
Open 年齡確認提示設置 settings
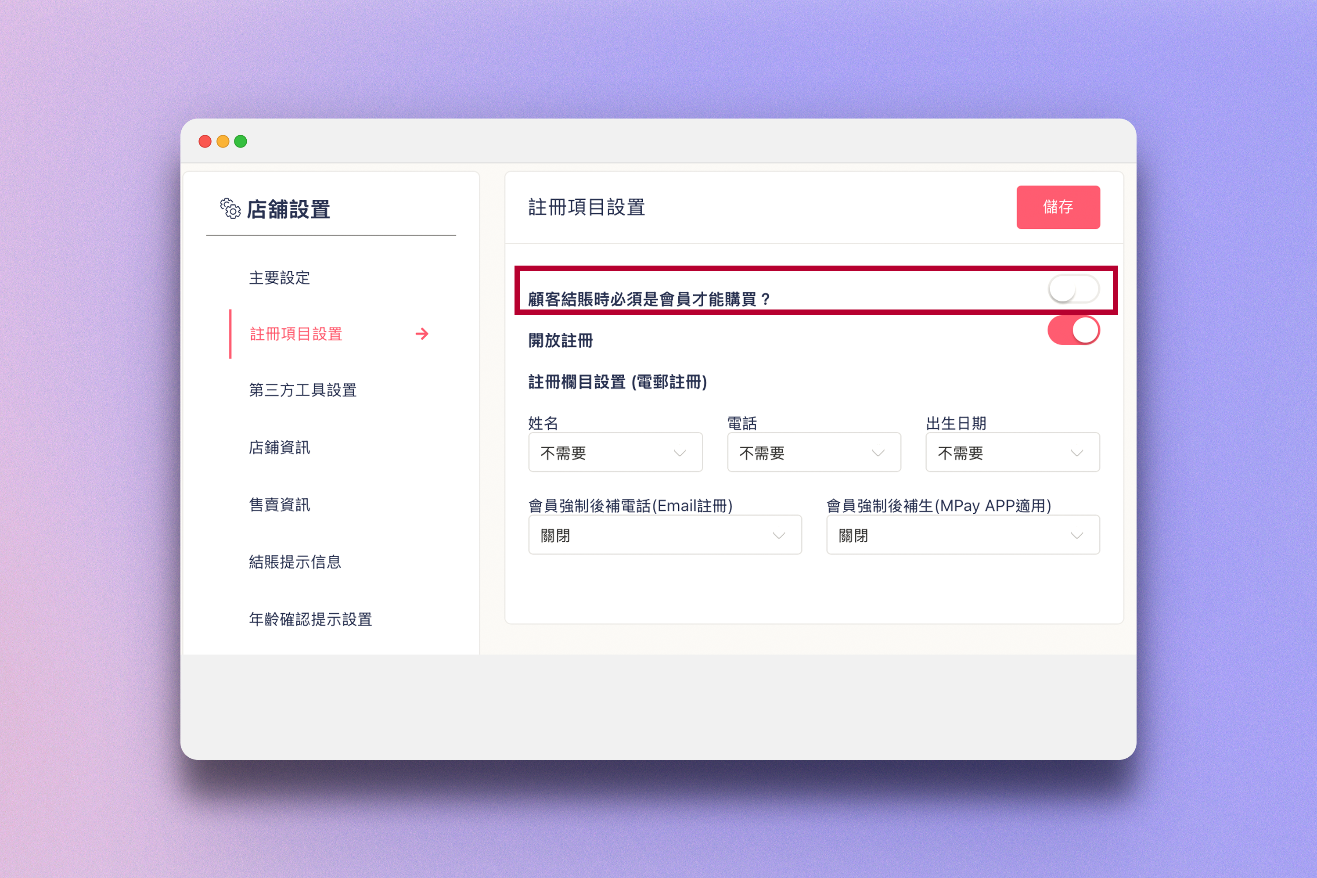point(311,619)
